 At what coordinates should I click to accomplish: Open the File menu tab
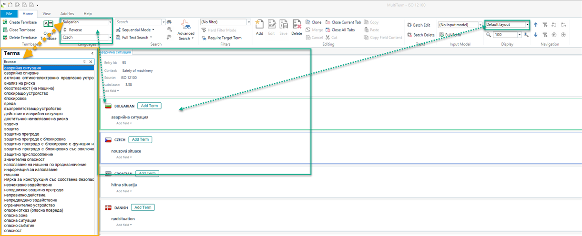coord(9,14)
